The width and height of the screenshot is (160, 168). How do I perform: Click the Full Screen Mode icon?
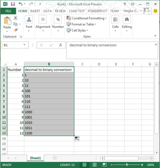tap(133, 4)
